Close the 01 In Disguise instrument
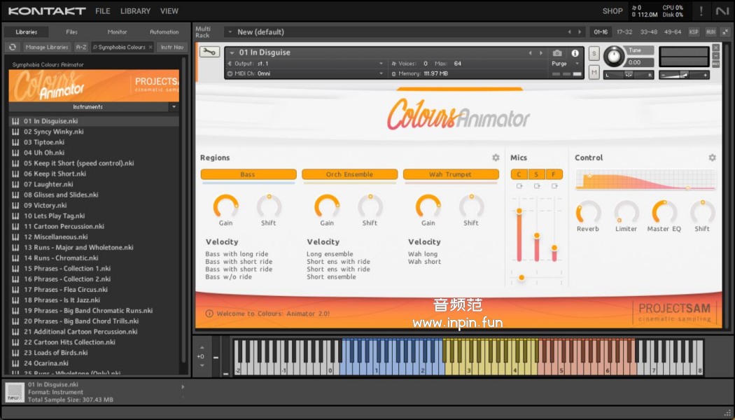The image size is (735, 420). click(716, 48)
